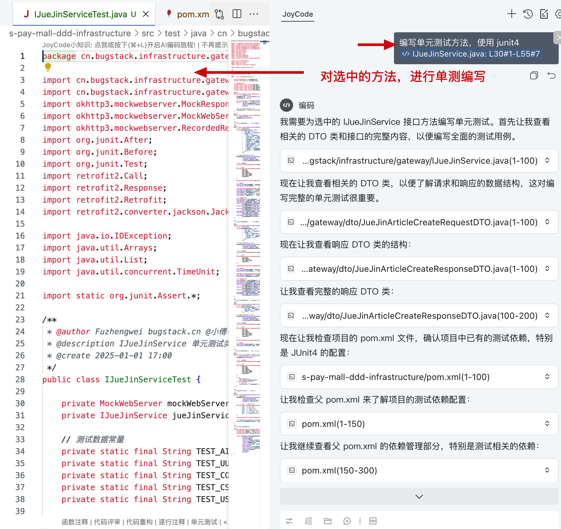Image resolution: width=561 pixels, height=529 pixels.
Task: Click the edit note icon in JoyCode header
Action: [544, 14]
